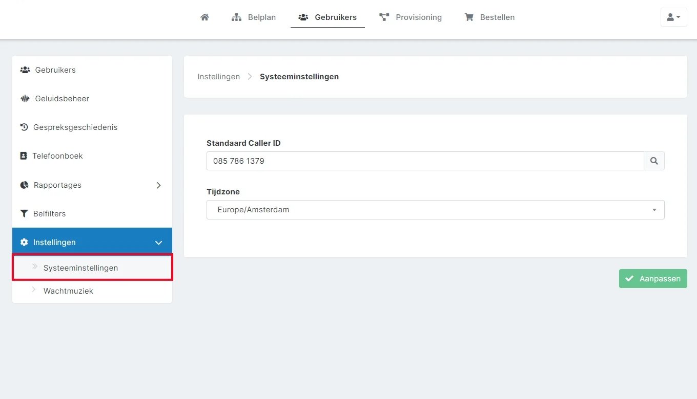Screen dimensions: 697x399
Task: Click the checkmark icon on Aanpassen
Action: (630, 279)
